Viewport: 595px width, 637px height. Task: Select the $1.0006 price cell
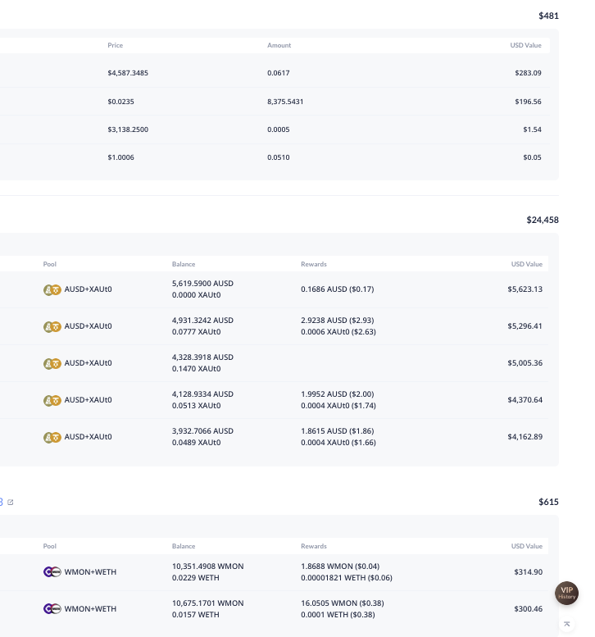tap(120, 157)
